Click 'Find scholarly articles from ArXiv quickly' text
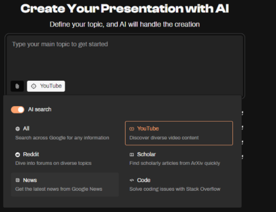This screenshot has width=276, height=212. tap(175, 163)
